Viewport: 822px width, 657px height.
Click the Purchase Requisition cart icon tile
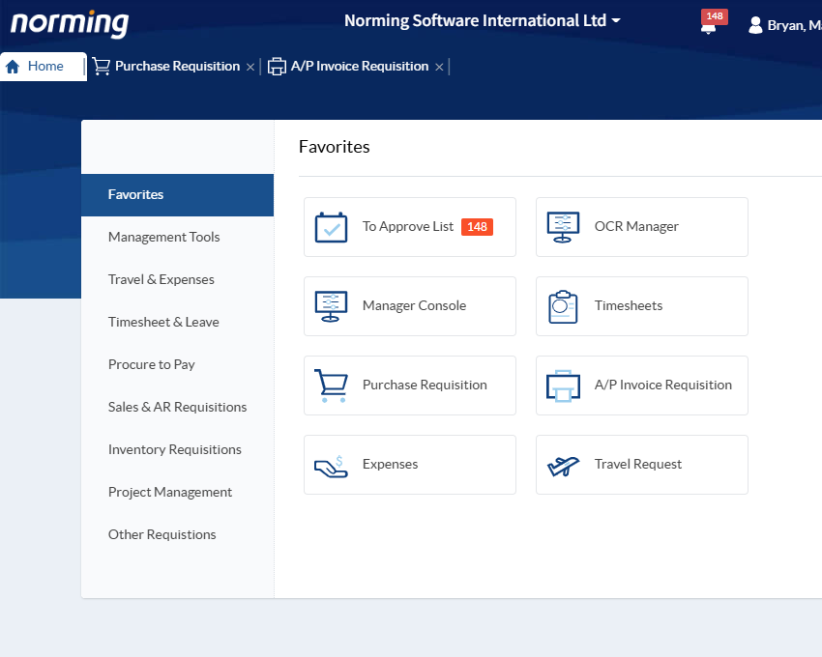[331, 386]
